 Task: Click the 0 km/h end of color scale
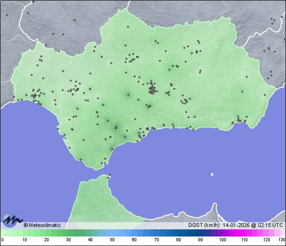click(x=2, y=233)
